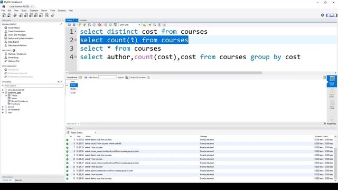Click the output panel vertical scrollbar
The height and width of the screenshot is (190, 338).
click(x=335, y=163)
